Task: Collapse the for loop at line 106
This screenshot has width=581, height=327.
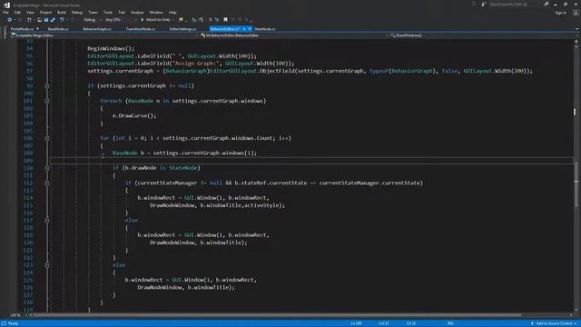Action: 47,138
